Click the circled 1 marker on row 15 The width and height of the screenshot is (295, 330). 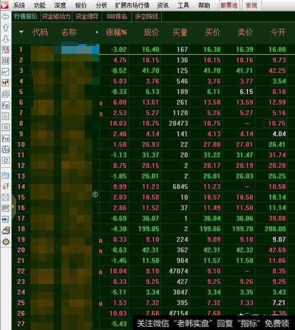(x=95, y=195)
